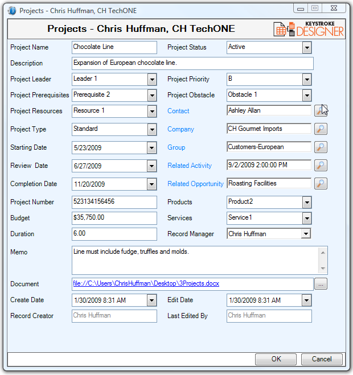The height and width of the screenshot is (375, 353).
Task: Click the CH Gourmet Imports company field
Action: [269, 129]
